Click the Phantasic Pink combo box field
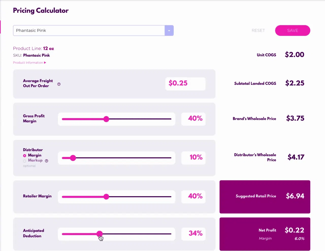The width and height of the screenshot is (325, 251). pyautogui.click(x=93, y=30)
